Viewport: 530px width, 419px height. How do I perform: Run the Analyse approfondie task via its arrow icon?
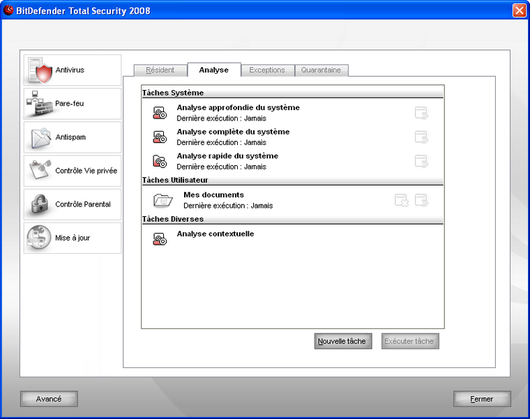click(421, 113)
